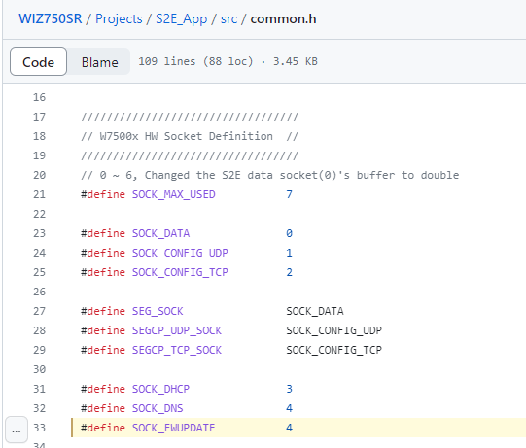Select line number 30
The width and height of the screenshot is (526, 448).
click(x=39, y=370)
